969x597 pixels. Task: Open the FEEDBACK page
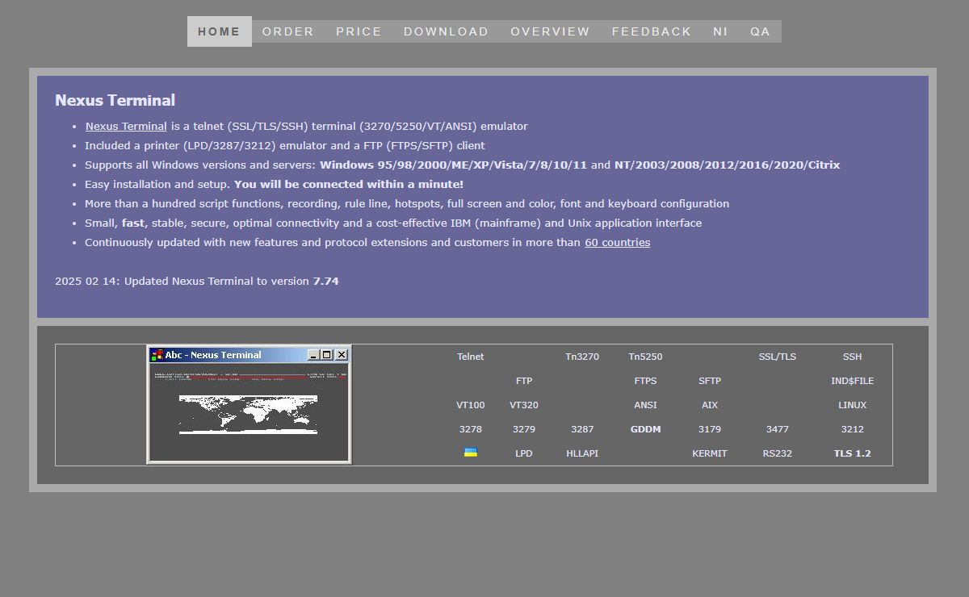(x=651, y=31)
